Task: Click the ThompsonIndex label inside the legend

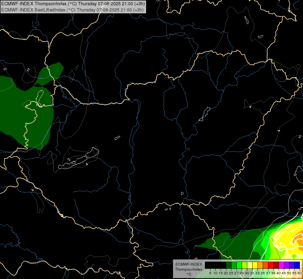Action: coord(189,269)
